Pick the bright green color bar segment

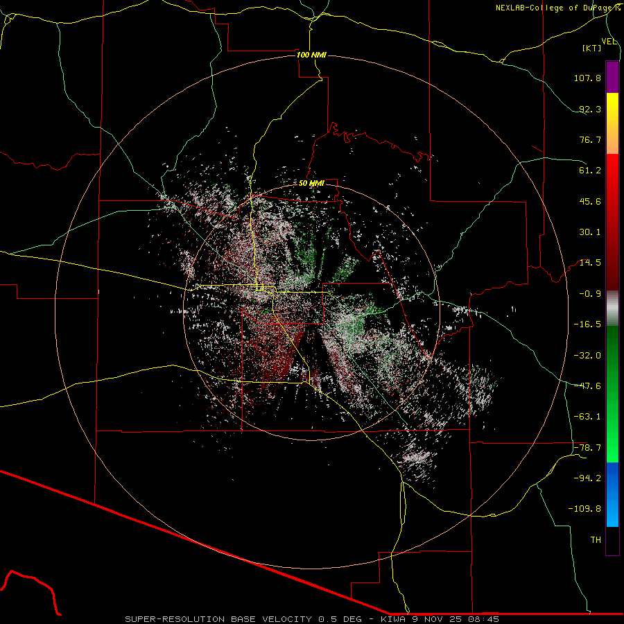coord(612,446)
